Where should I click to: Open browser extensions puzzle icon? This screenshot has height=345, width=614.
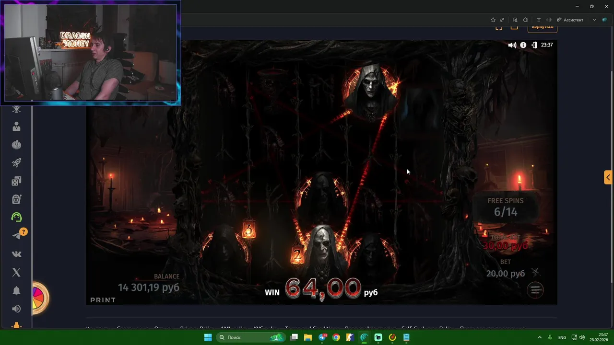[525, 20]
